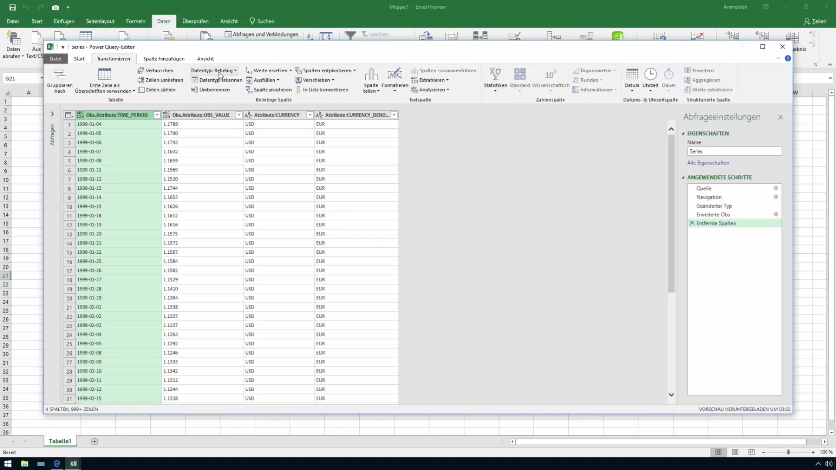Open the Verschieben dropdown
The width and height of the screenshot is (836, 470).
click(314, 80)
